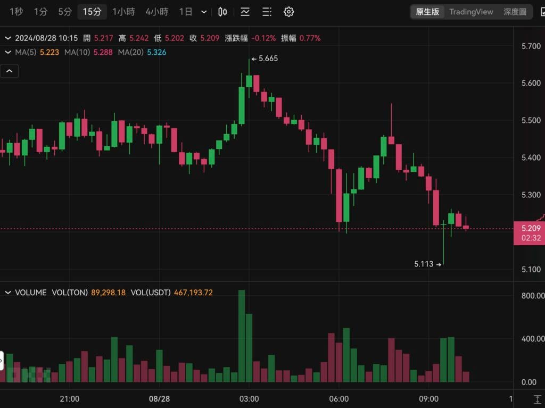Click the 08/28 date axis label
The height and width of the screenshot is (408, 545).
(159, 398)
